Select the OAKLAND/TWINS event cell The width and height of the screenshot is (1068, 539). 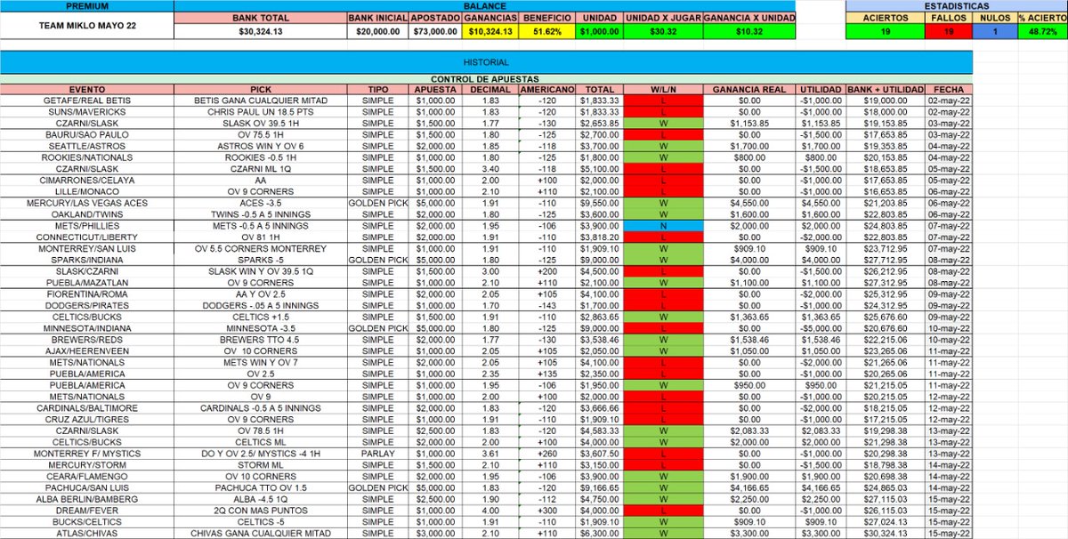(86, 215)
